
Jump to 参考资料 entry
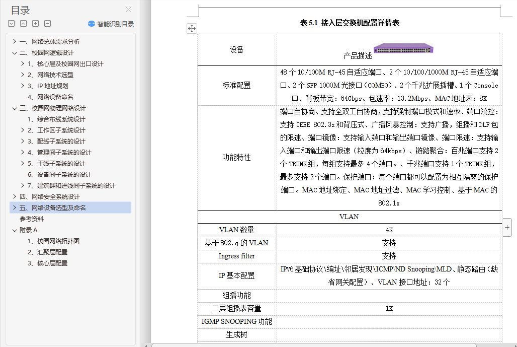click(x=32, y=219)
